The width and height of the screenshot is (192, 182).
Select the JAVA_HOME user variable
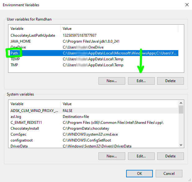[94, 41]
